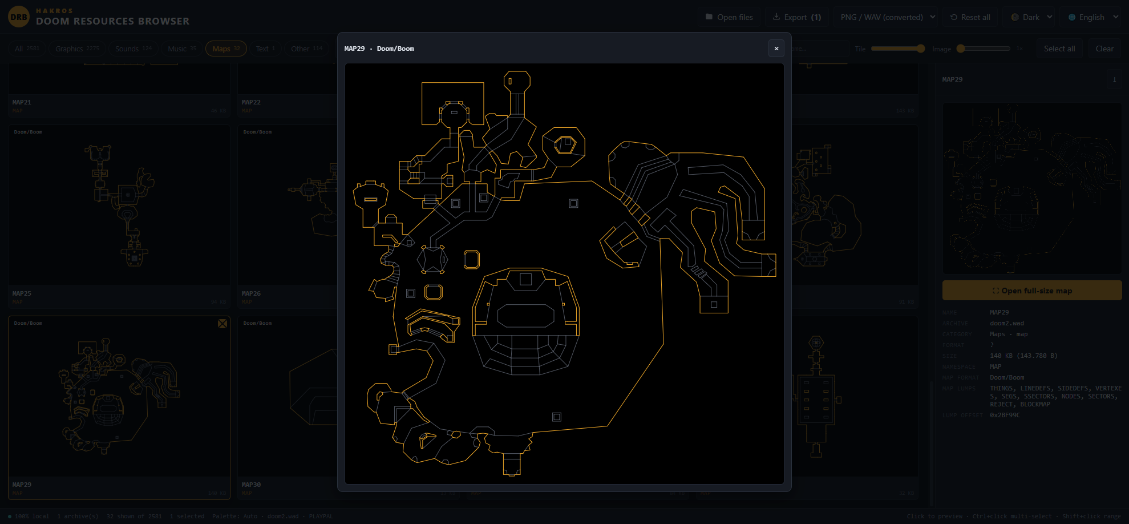
Task: Adjust the Image scale slider
Action: 984,49
